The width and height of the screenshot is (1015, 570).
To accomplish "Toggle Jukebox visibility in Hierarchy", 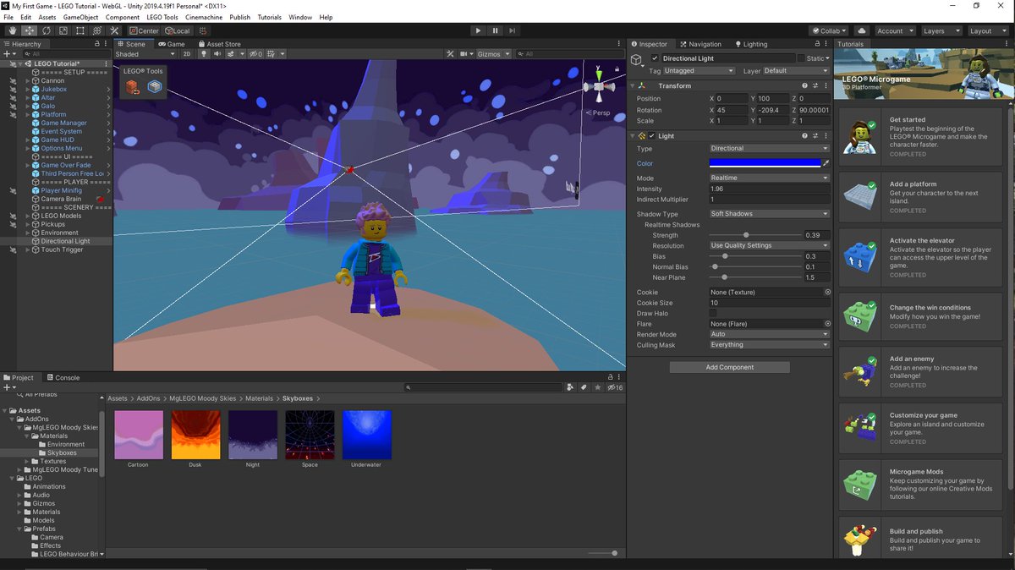I will point(14,89).
